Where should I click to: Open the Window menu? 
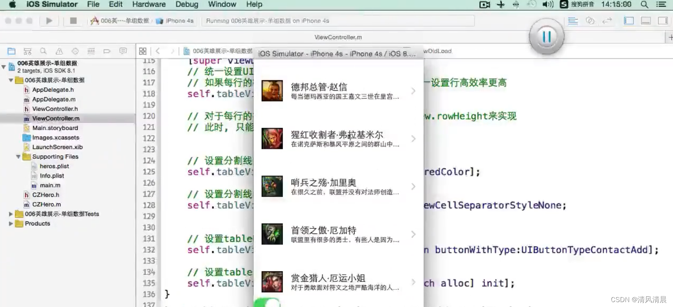[222, 4]
